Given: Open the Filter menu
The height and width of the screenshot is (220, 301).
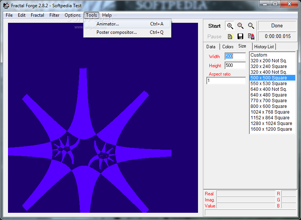Looking at the screenshot, I should tap(54, 15).
